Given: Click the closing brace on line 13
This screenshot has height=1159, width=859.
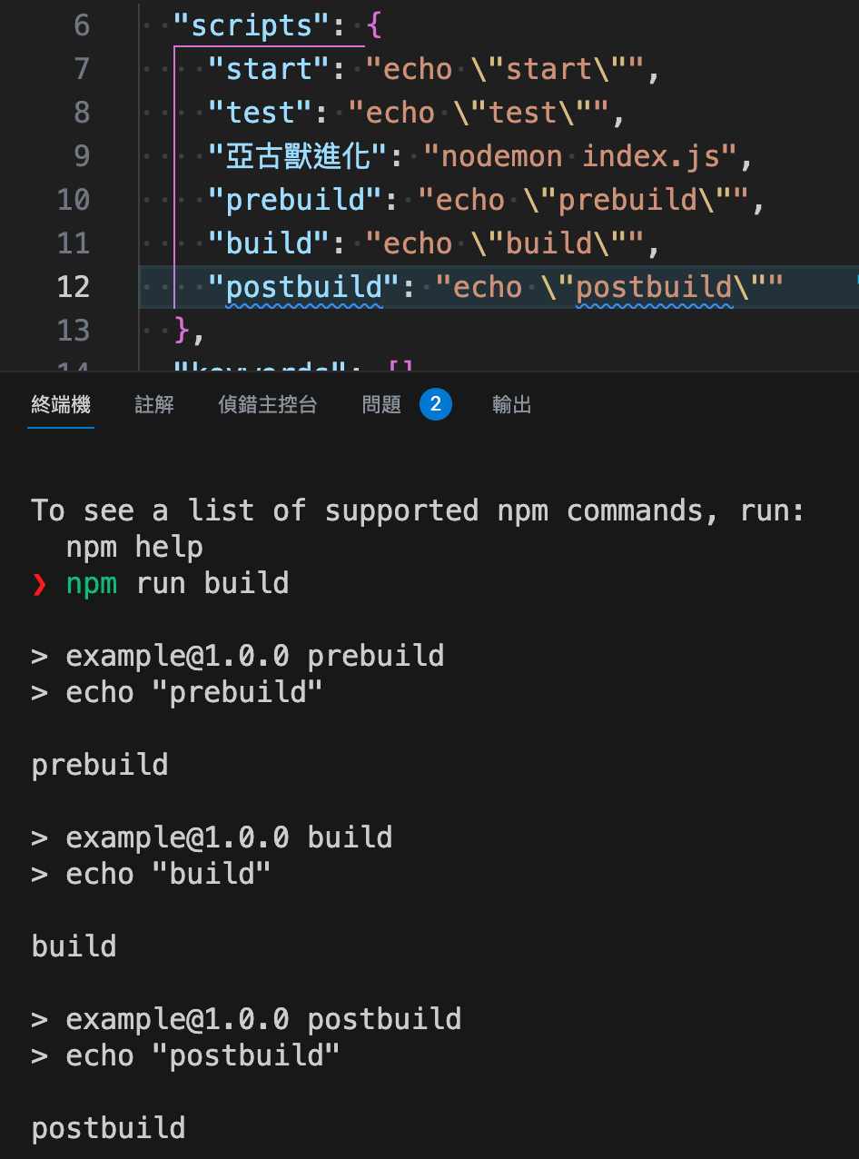Looking at the screenshot, I should pyautogui.click(x=182, y=331).
